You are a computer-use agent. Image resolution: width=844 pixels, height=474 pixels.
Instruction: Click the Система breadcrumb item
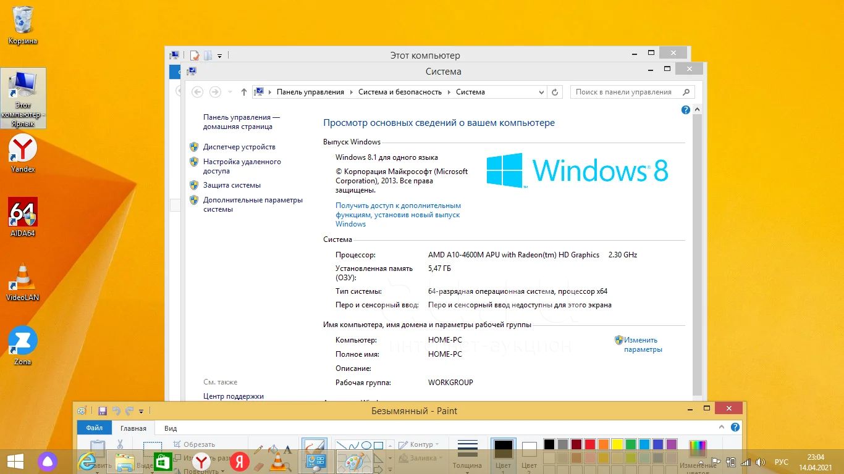coord(470,92)
